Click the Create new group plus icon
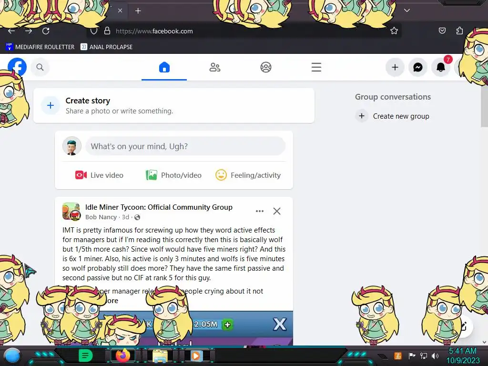Screen dimensions: 488x366 tap(362, 116)
